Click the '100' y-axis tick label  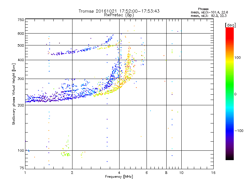(21, 150)
